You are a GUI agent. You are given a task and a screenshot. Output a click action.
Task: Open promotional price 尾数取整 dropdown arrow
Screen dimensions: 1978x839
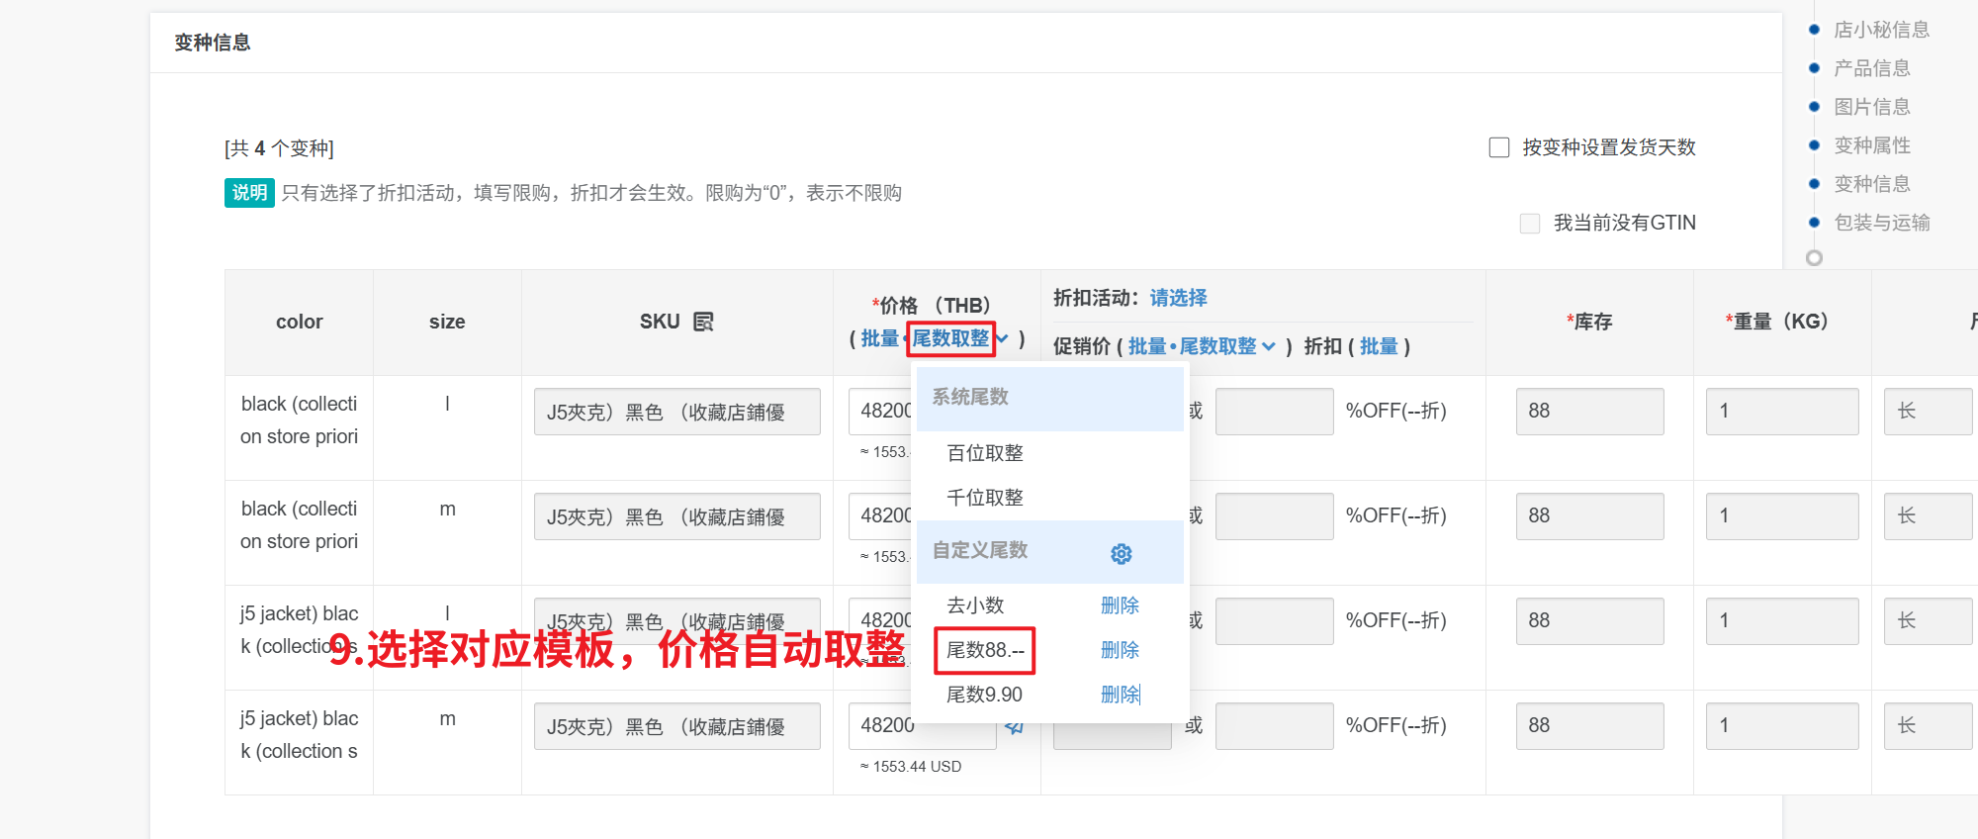coord(1269,346)
